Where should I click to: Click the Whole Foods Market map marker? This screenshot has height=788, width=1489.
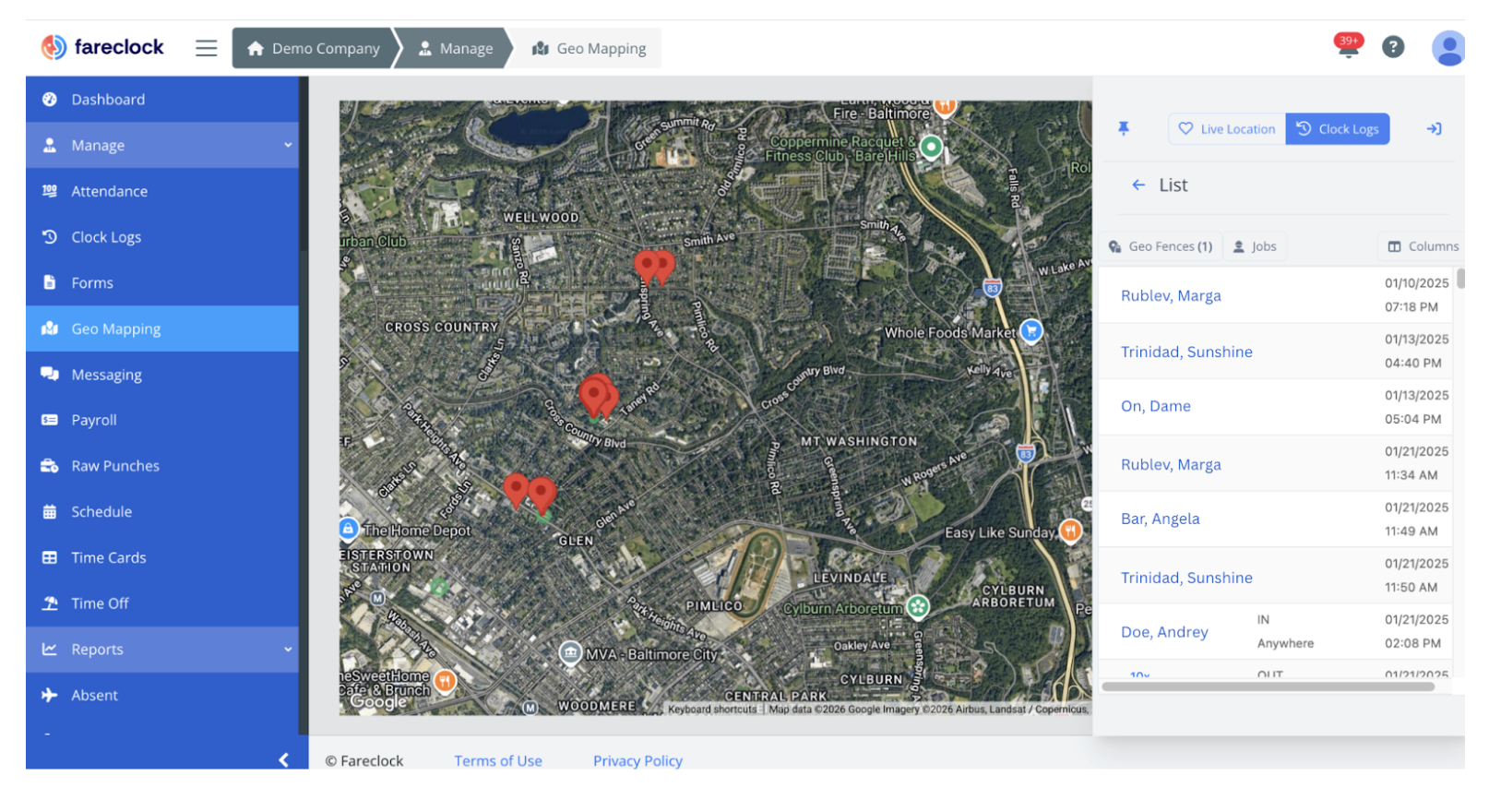point(1031,331)
